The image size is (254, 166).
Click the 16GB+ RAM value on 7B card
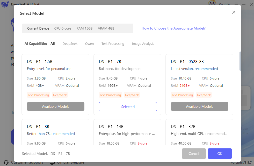tap(113, 85)
